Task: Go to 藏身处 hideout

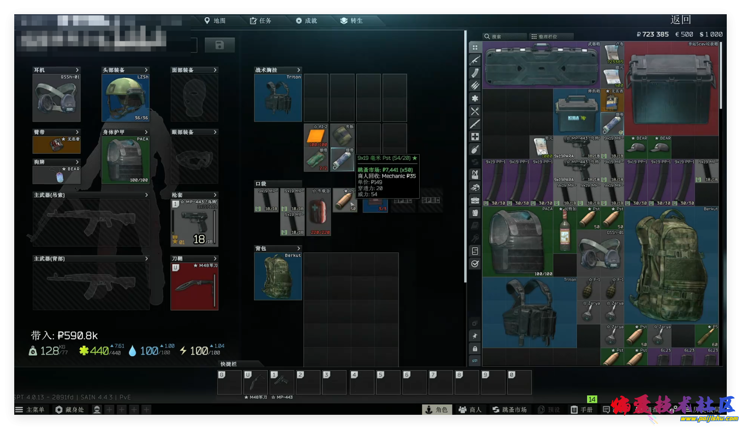Action: (70, 410)
